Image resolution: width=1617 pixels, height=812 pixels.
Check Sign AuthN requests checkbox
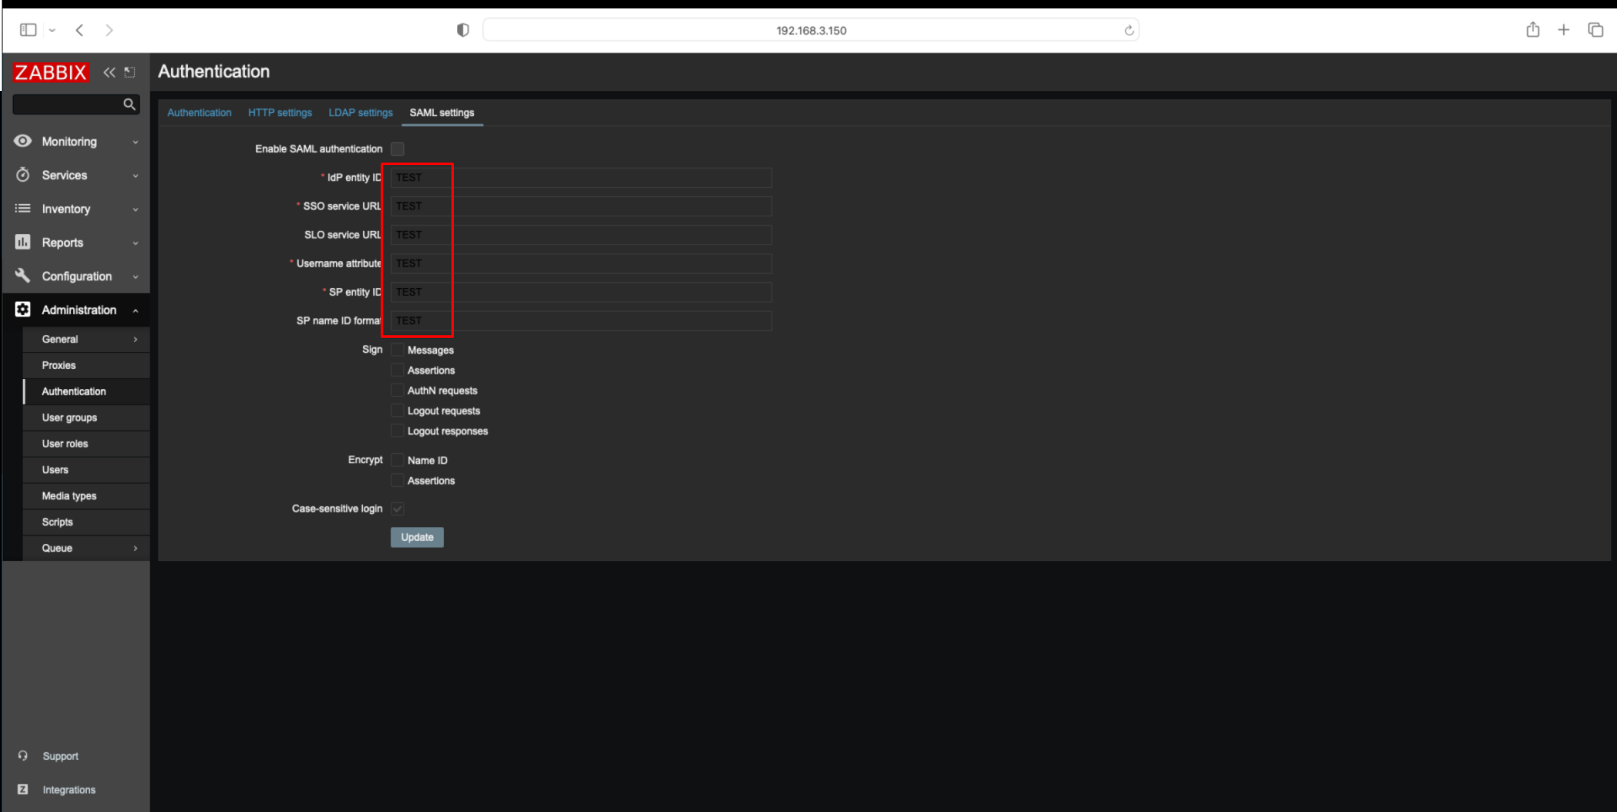tap(398, 390)
